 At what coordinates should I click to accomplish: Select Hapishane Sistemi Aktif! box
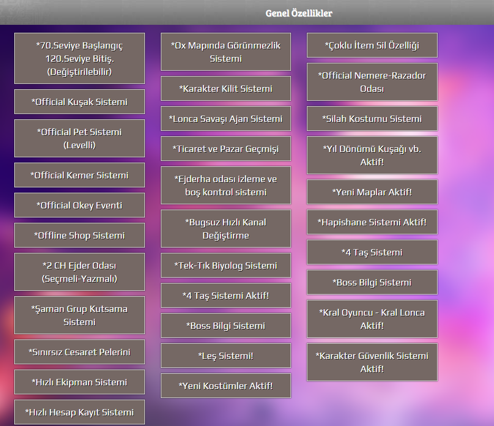pyautogui.click(x=372, y=222)
